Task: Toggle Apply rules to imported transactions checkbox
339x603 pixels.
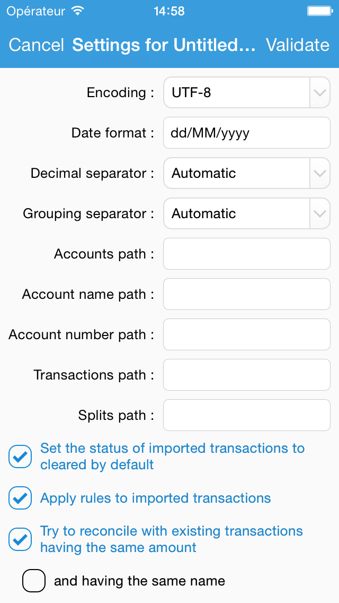Action: pyautogui.click(x=20, y=498)
